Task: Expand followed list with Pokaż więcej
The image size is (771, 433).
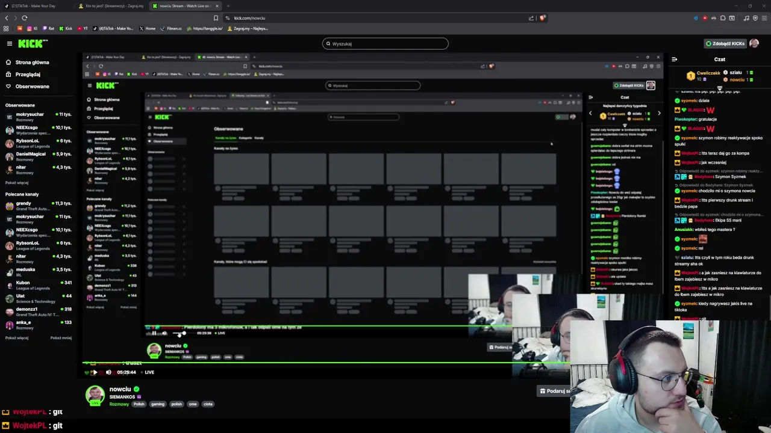Action: click(17, 183)
